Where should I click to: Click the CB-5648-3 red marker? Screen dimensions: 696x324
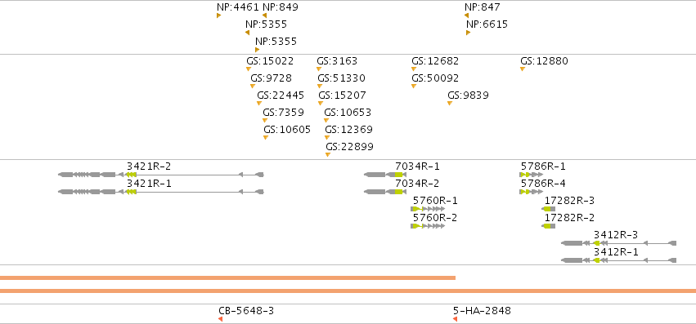pos(220,319)
